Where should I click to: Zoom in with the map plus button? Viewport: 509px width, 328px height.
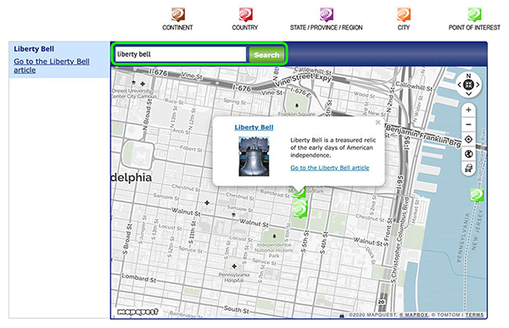click(x=468, y=110)
